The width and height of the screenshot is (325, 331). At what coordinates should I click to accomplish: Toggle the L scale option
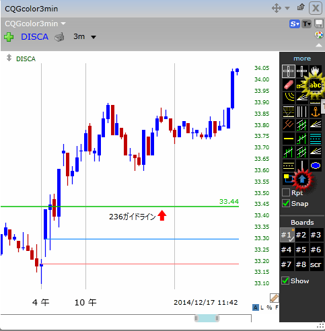262,307
